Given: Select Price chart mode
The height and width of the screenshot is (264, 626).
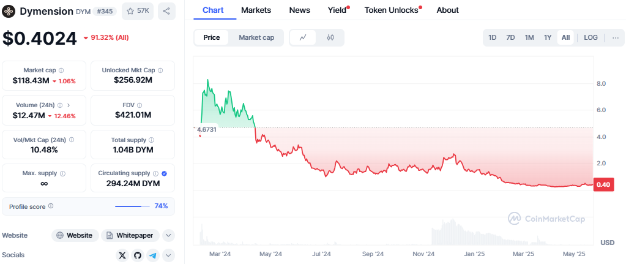Looking at the screenshot, I should pyautogui.click(x=212, y=37).
